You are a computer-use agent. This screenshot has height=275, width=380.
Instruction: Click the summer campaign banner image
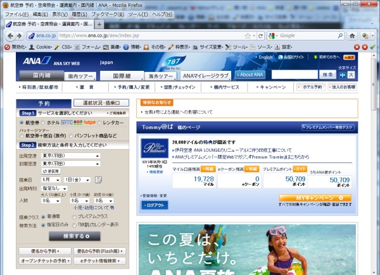[x=247, y=250]
